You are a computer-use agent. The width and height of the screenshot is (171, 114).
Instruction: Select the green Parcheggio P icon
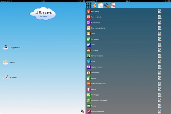point(88,95)
